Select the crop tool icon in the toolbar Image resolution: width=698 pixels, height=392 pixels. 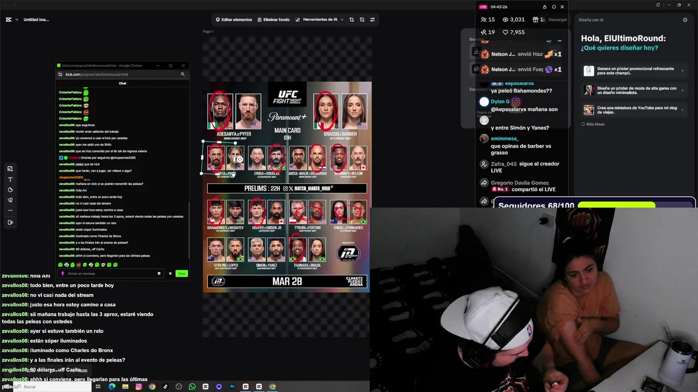pos(352,20)
